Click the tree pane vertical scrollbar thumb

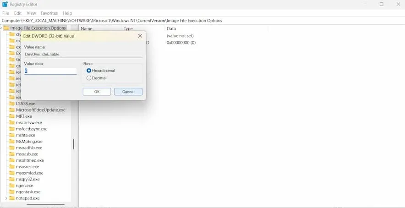pos(73,144)
